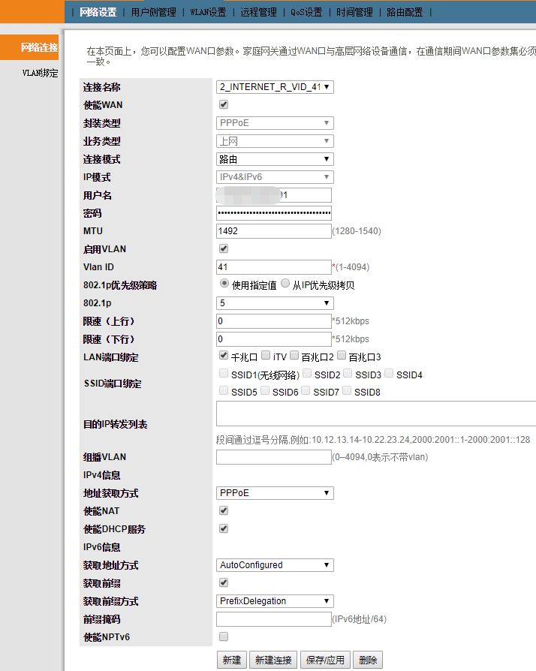This screenshot has height=671, width=536.
Task: Check the SSID5 checkbox
Action: point(224,390)
